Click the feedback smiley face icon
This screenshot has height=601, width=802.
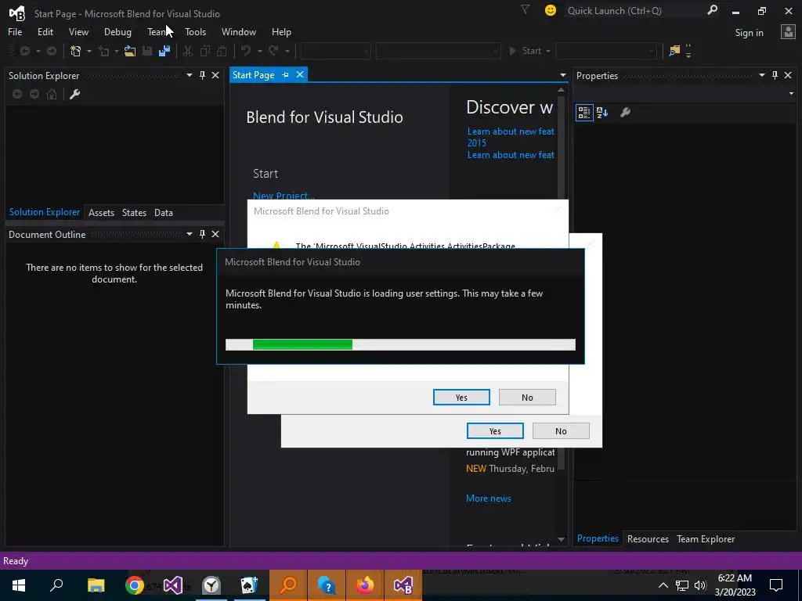click(x=551, y=10)
